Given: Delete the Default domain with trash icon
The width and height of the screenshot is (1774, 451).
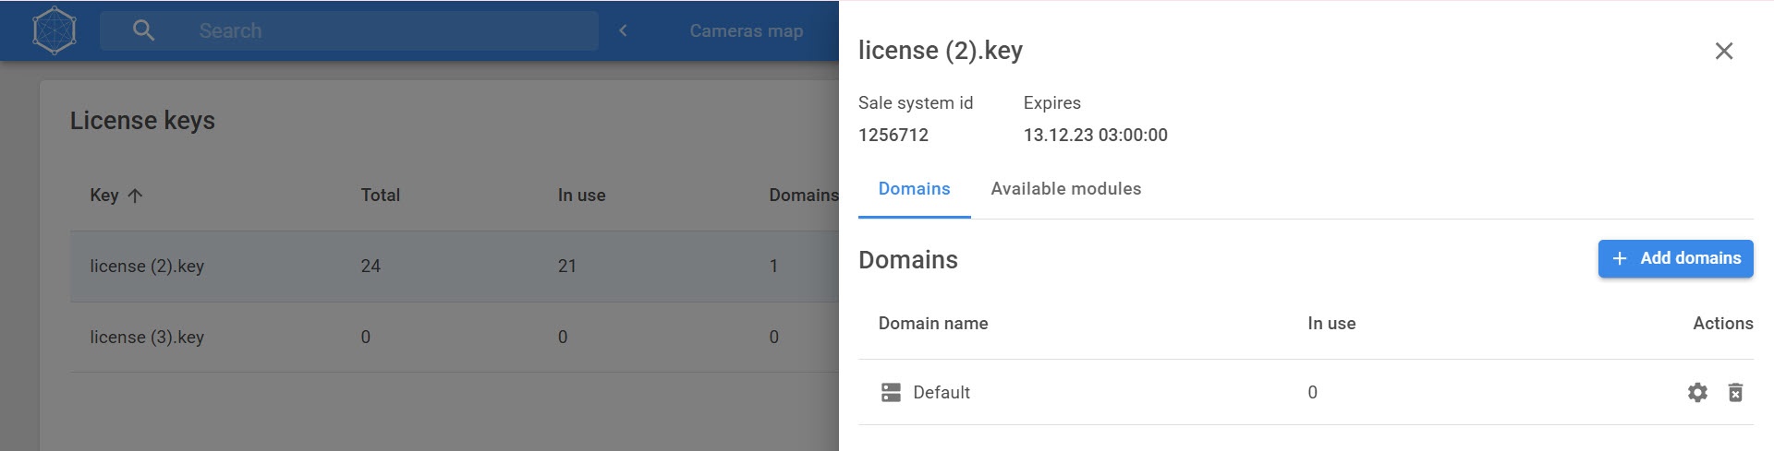Looking at the screenshot, I should coord(1735,393).
